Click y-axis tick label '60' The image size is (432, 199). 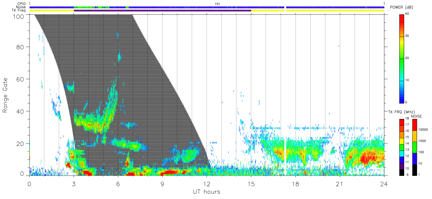pyautogui.click(x=21, y=79)
